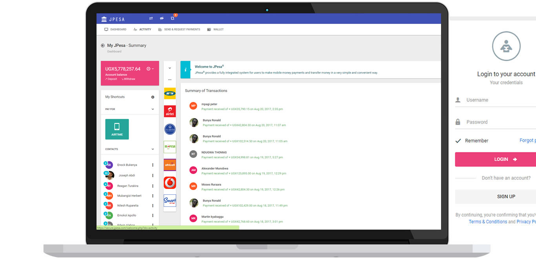The height and width of the screenshot is (259, 536).
Task: Open options menu for Joseph Abdi
Action: (x=153, y=176)
